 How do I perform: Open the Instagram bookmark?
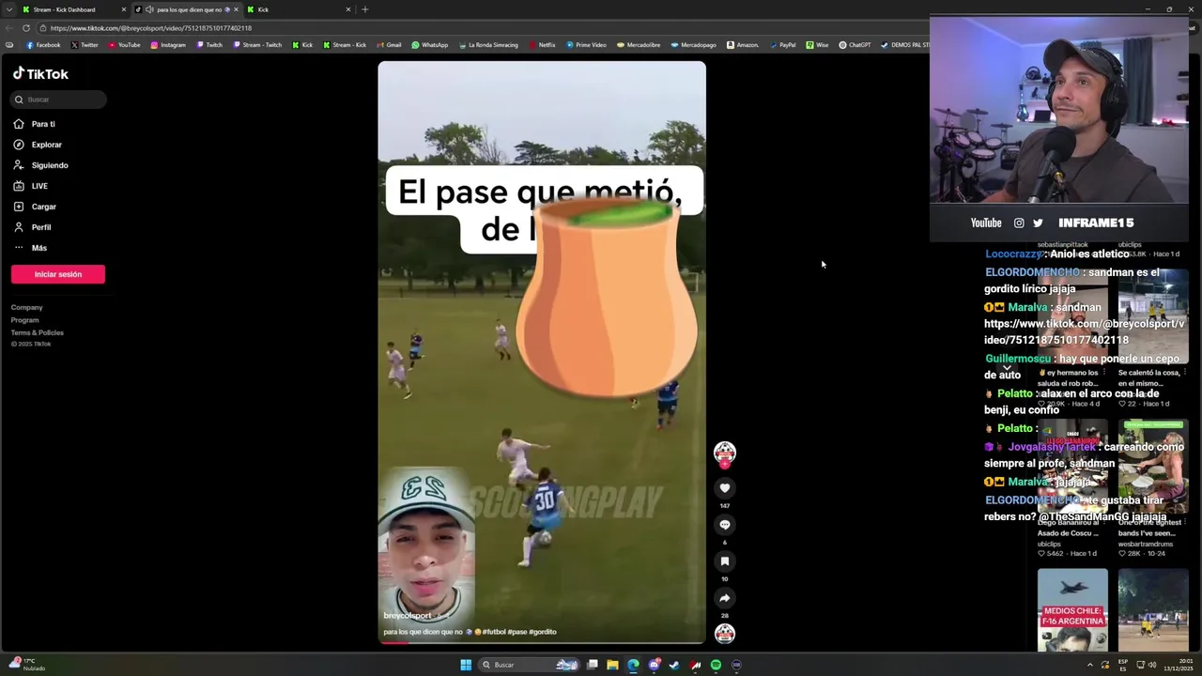tap(168, 45)
